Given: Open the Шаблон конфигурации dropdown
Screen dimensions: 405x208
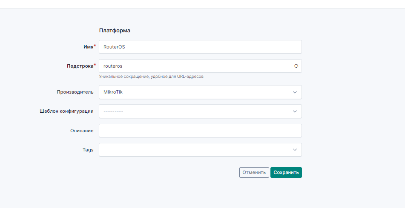Looking at the screenshot, I should tap(196, 111).
